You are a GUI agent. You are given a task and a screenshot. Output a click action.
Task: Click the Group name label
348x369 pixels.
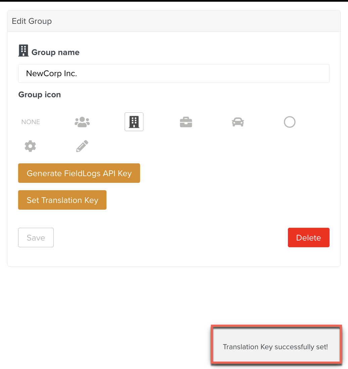click(x=55, y=52)
